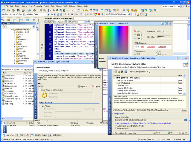Switch to the Preview tab
The width and height of the screenshot is (191, 142).
[x=59, y=22]
